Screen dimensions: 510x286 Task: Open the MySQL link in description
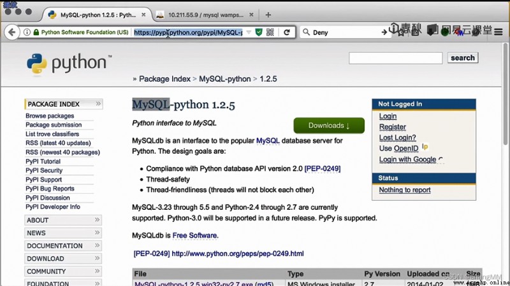click(268, 140)
